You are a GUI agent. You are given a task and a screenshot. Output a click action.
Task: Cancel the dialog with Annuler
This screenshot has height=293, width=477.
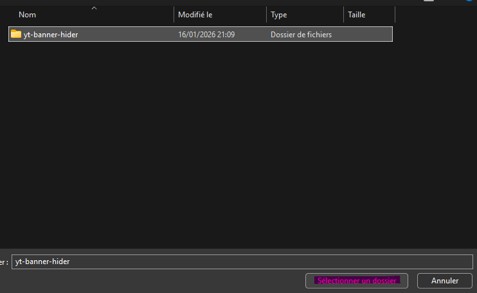click(x=444, y=281)
